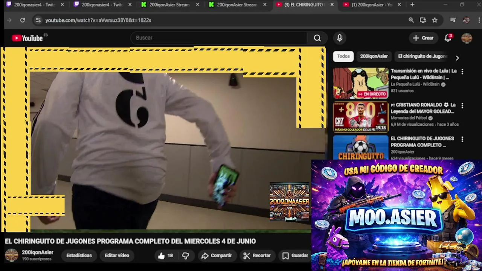Viewport: 482px width, 271px height.
Task: Close the first 200iqonAsier Stream tab
Action: 197,5
